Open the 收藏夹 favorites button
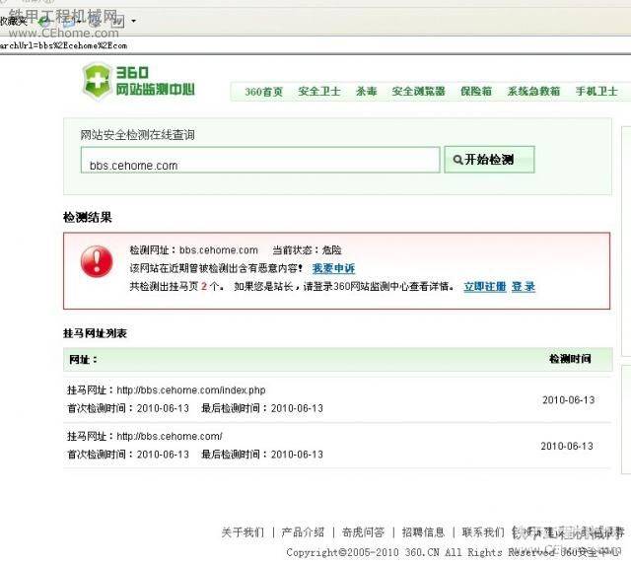This screenshot has width=631, height=565. pos(13,21)
